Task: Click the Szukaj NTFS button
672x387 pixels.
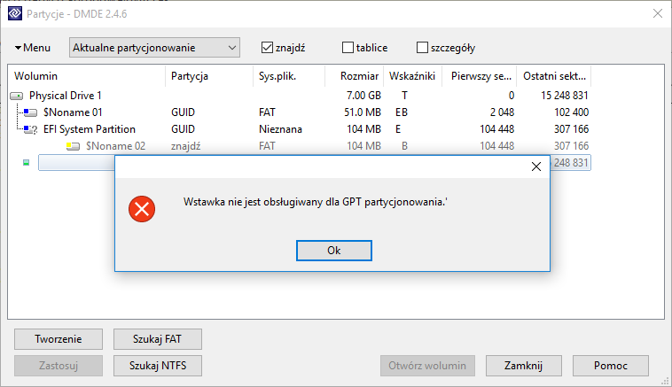Action: 158,366
